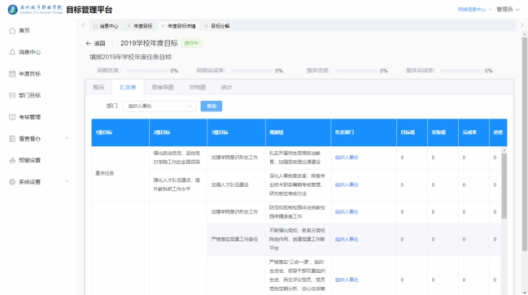Viewport: 528px width, 295px height.
Task: Click the 目标值 column header
Action: [412, 132]
